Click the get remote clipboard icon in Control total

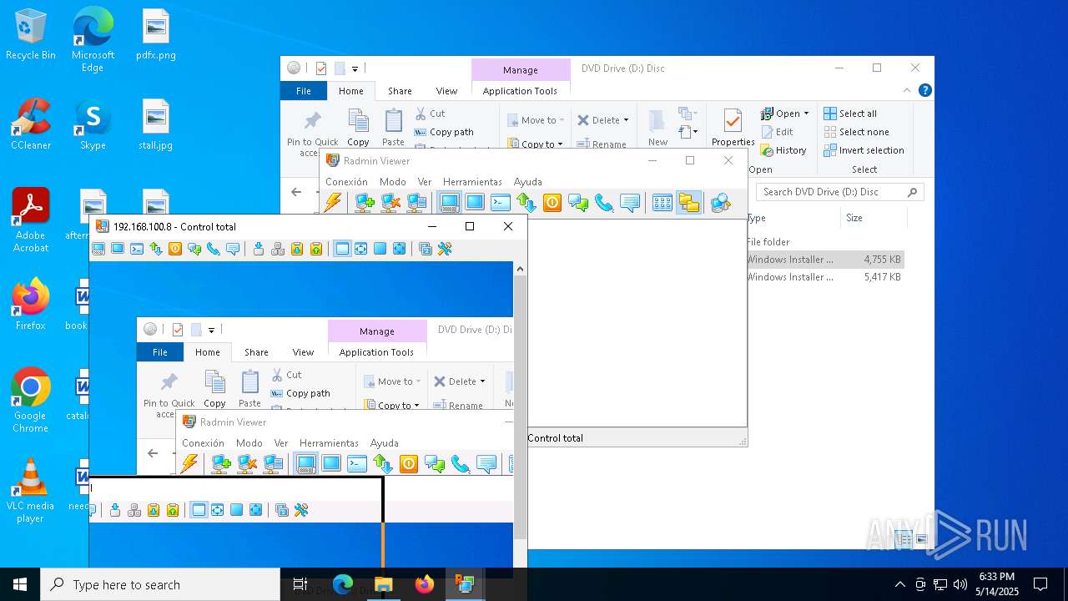(x=297, y=249)
